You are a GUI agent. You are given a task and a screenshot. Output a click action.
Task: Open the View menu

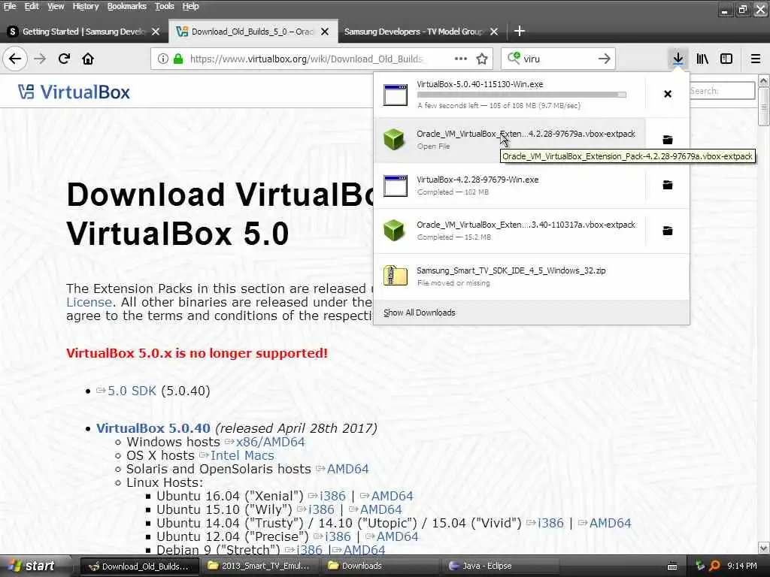(56, 6)
